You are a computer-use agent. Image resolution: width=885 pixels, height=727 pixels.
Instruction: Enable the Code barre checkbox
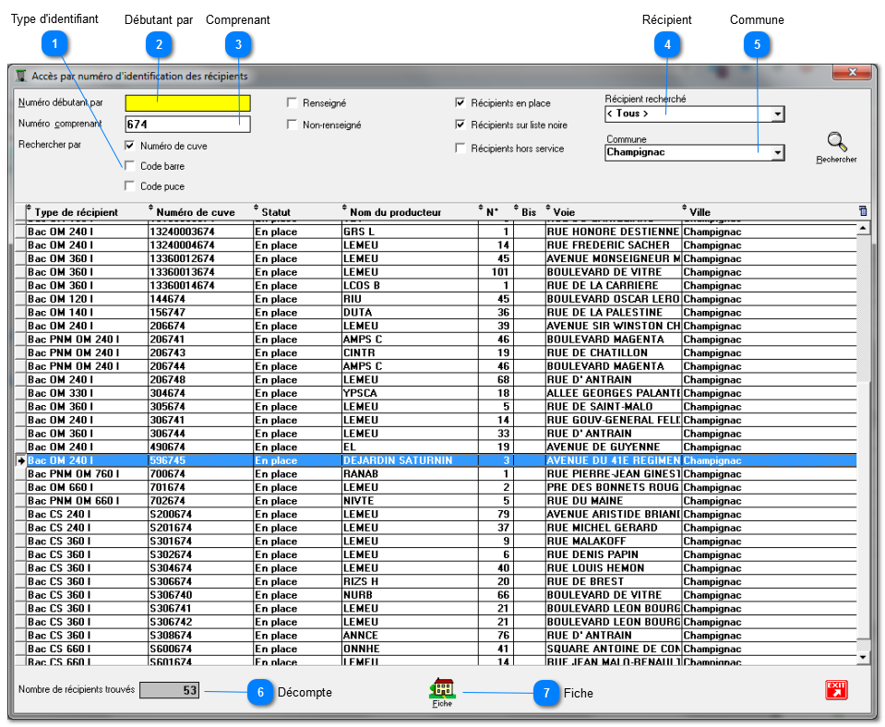pyautogui.click(x=130, y=166)
